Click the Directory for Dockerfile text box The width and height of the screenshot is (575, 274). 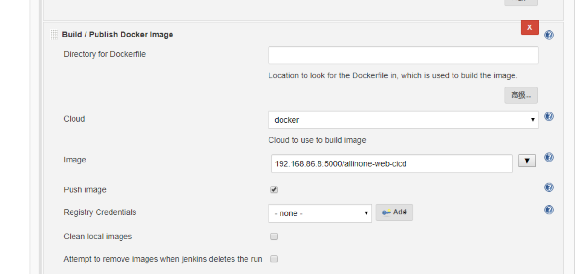click(403, 55)
